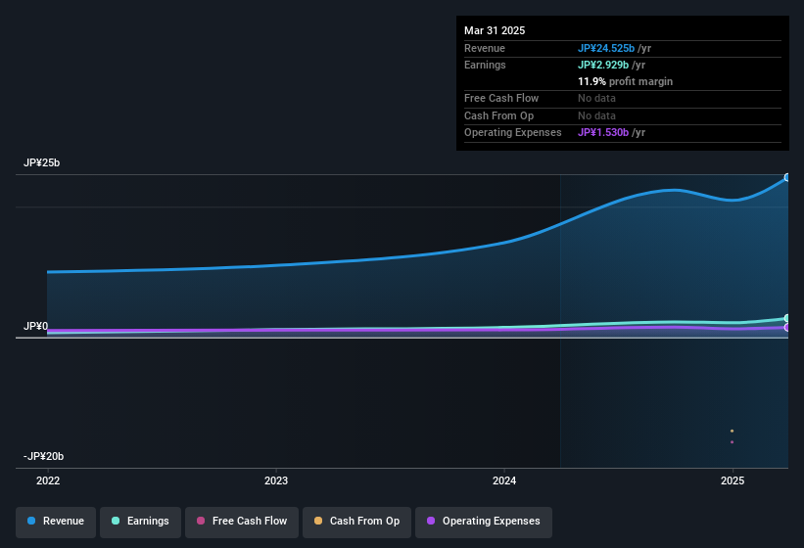Click the 2024 x-axis label

tap(504, 480)
